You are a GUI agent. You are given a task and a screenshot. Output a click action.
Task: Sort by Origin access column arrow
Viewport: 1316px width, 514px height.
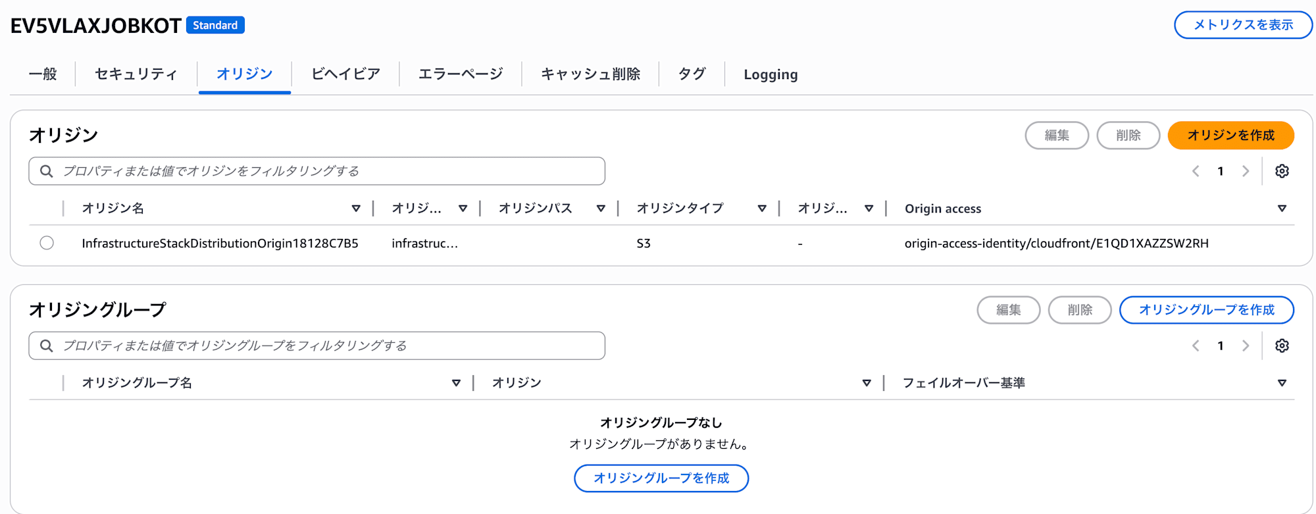tap(1282, 209)
